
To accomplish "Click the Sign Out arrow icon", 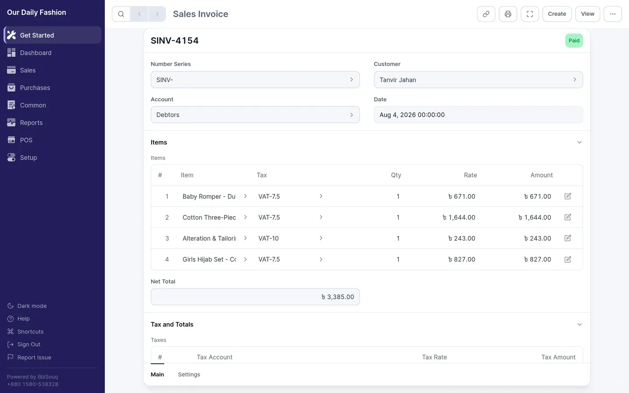I will (10, 345).
